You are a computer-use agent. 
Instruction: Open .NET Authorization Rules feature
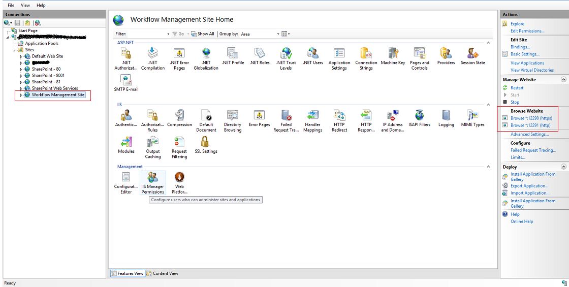coord(126,58)
